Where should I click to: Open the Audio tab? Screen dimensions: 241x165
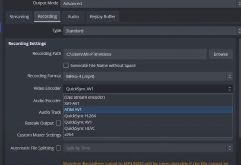coord(73,16)
